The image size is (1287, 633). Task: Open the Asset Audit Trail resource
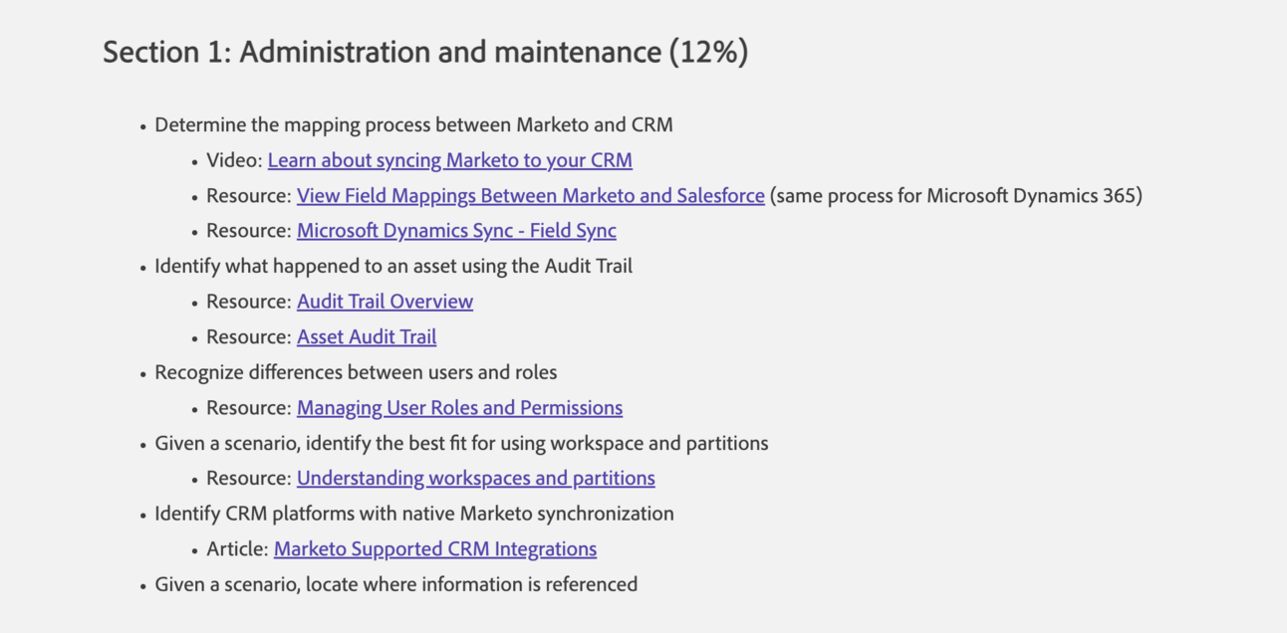pos(367,337)
